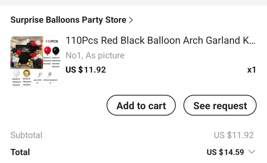Open the 110Pcs Red Black Balloon title
The height and width of the screenshot is (163, 267).
pyautogui.click(x=160, y=41)
